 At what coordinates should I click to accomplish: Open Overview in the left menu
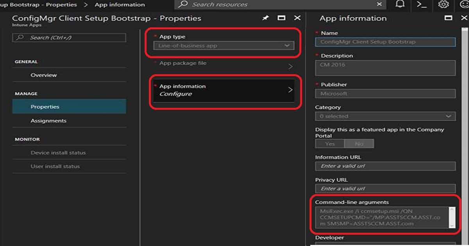click(x=69, y=75)
